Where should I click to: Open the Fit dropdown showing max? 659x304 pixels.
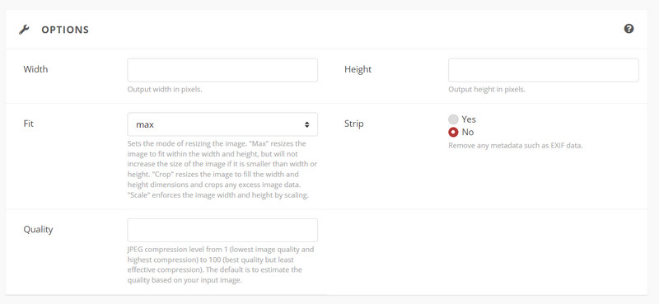pos(222,124)
